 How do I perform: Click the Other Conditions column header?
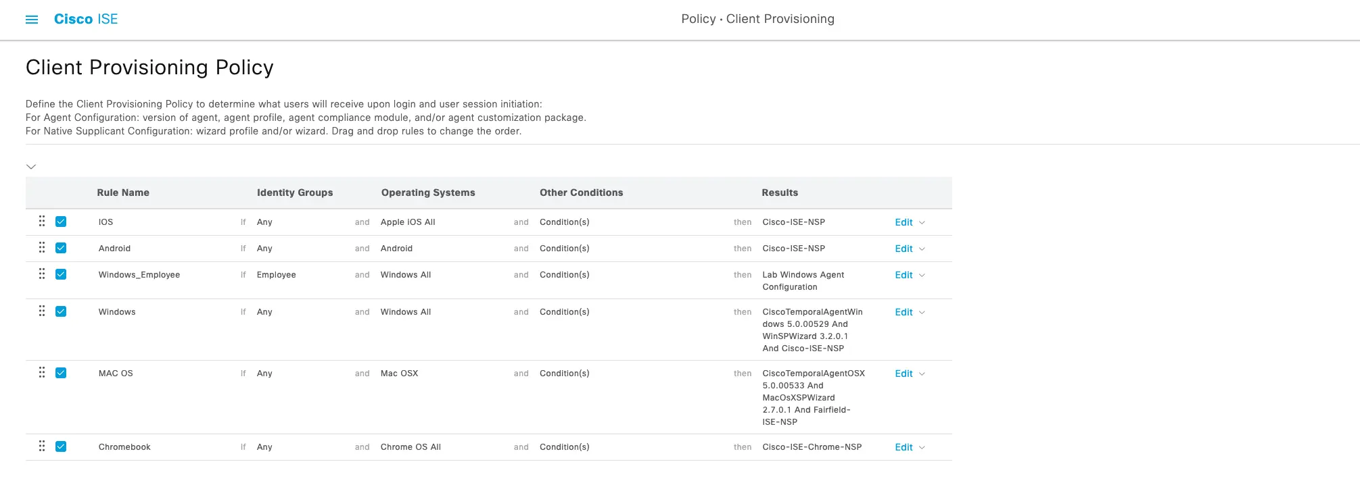point(582,192)
